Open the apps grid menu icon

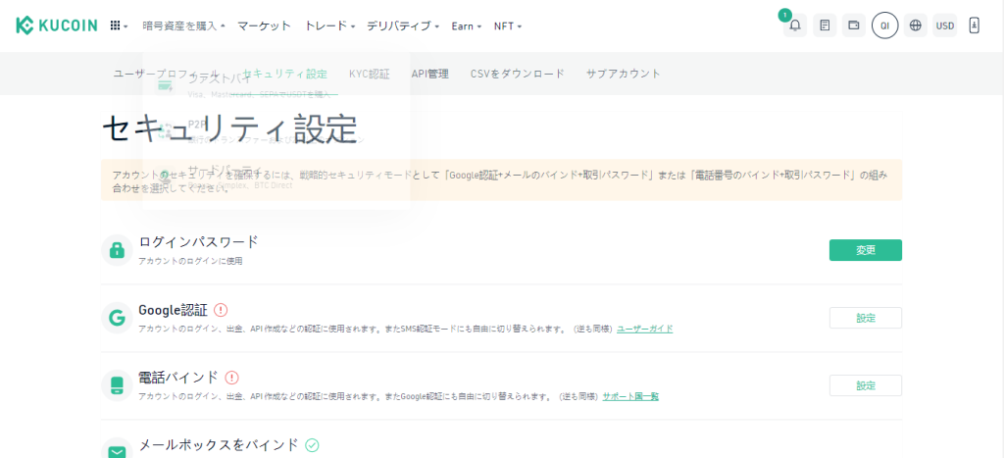pyautogui.click(x=118, y=25)
